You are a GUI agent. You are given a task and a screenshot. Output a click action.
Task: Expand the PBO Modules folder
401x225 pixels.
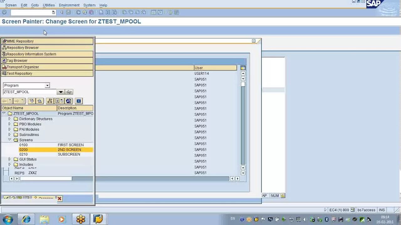(10, 124)
